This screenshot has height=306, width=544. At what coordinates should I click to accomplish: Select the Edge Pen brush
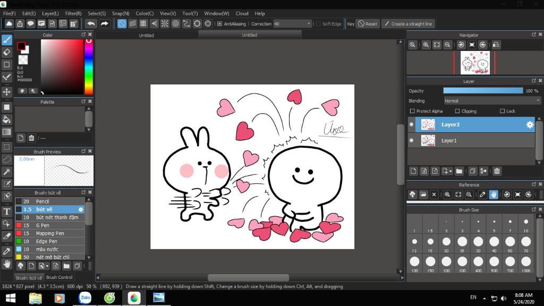pos(50,241)
